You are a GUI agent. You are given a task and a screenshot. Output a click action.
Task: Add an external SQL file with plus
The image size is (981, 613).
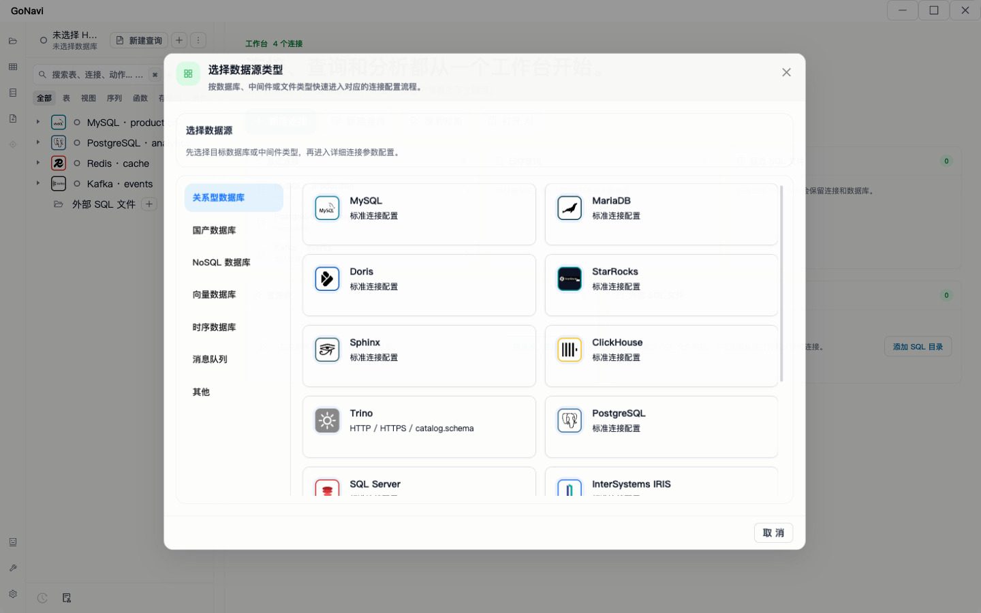click(x=149, y=204)
